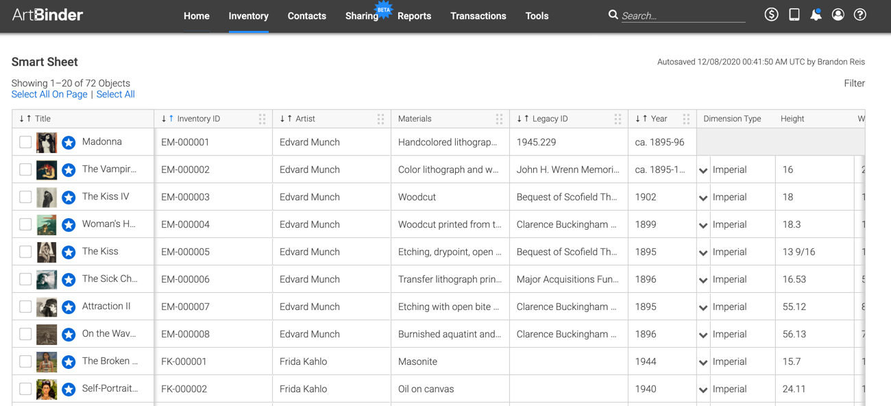Click the Woodcut materials cell

(x=450, y=197)
